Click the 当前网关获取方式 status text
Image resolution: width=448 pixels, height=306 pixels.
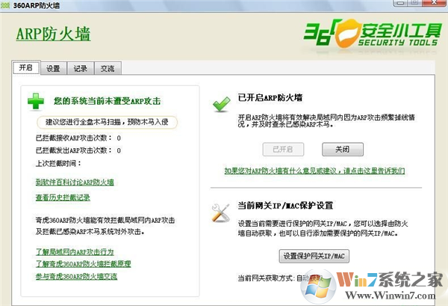pos(280,278)
